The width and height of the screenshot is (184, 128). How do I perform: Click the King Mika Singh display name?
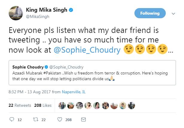pyautogui.click(x=47, y=10)
